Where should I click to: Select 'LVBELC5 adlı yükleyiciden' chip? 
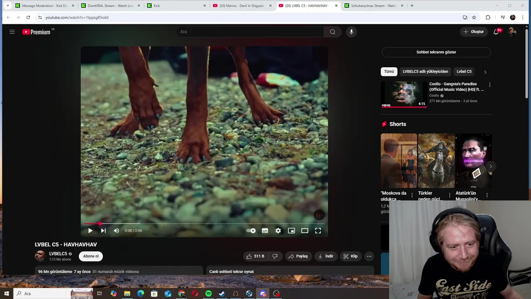[x=425, y=71]
